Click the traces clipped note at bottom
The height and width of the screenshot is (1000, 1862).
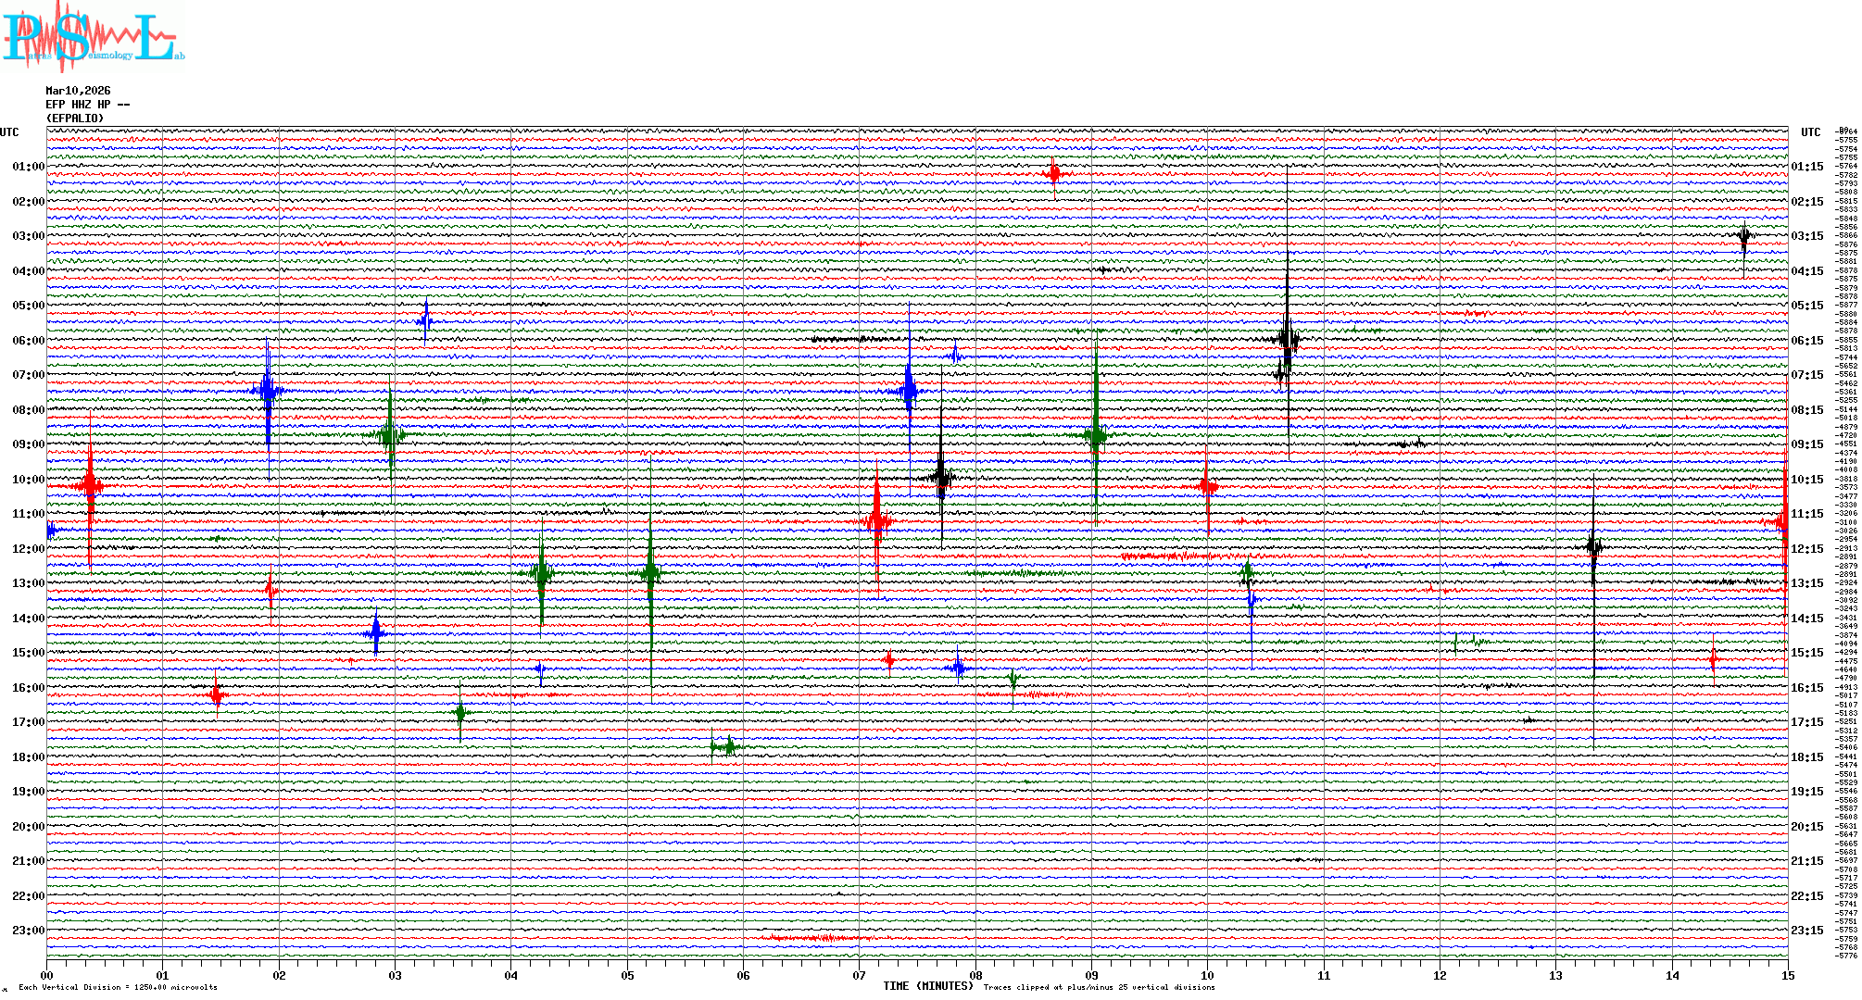pyautogui.click(x=1099, y=987)
